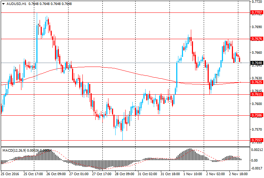Image resolution: width=264 pixels, height=178 pixels.
Task: Click the AUDUSD,H1 chart title
Action: [x=16, y=4]
